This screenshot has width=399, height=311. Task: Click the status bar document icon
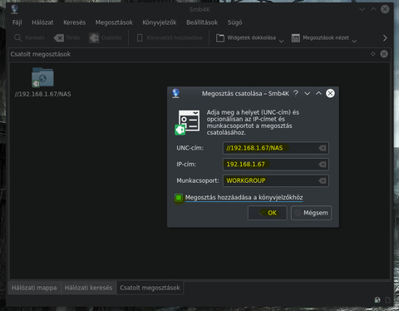pos(387,299)
